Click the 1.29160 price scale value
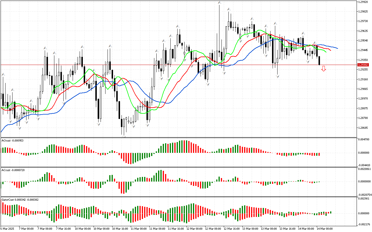 point(363,79)
